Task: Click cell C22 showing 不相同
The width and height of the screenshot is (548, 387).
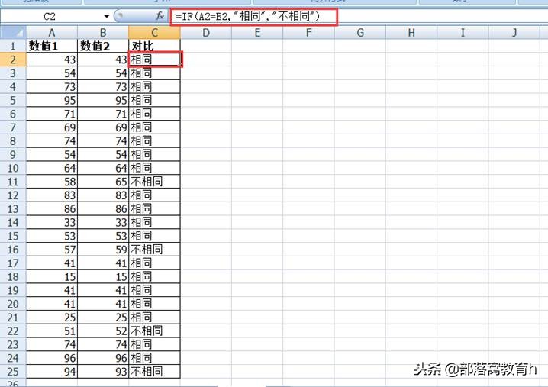Action: click(x=154, y=331)
